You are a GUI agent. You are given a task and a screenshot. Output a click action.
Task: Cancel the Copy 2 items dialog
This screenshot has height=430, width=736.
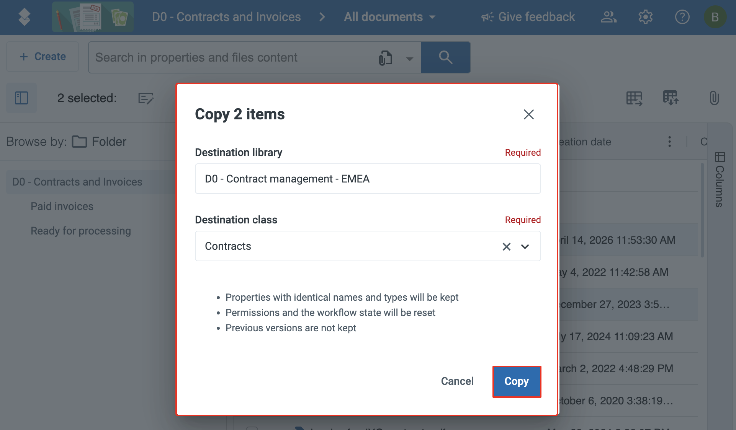point(457,381)
